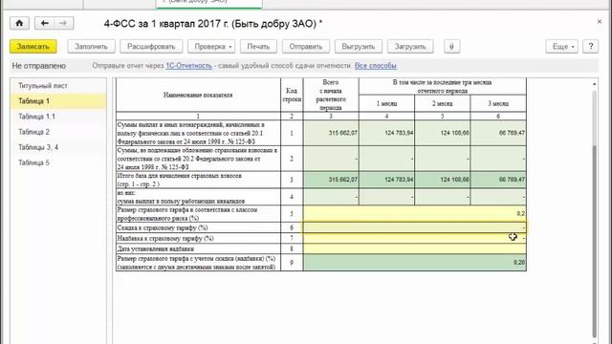Select row 3 third month cell 66 769,47

(498, 180)
